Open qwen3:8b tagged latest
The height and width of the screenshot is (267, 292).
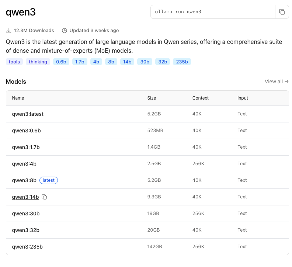[24, 180]
